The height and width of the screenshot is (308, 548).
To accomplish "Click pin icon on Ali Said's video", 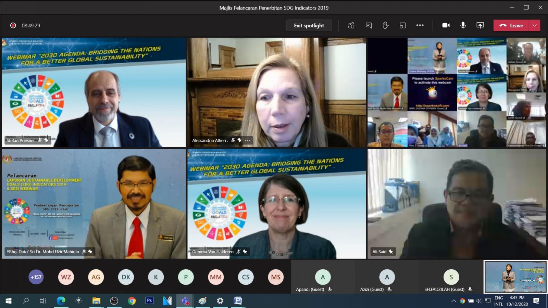I will tap(391, 252).
